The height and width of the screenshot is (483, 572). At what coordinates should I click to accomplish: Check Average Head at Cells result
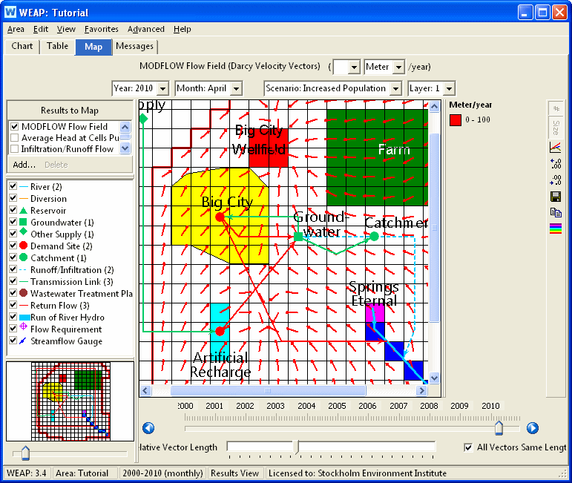point(15,137)
